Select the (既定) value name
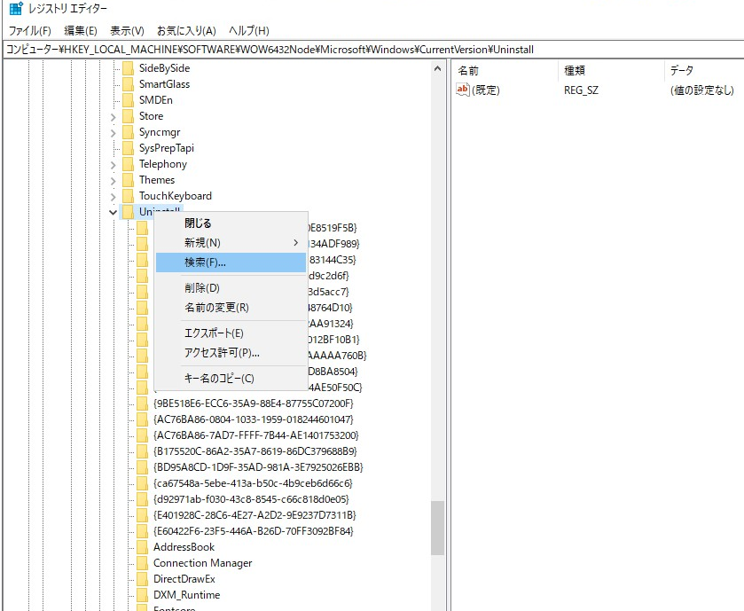The image size is (744, 611). click(x=486, y=90)
